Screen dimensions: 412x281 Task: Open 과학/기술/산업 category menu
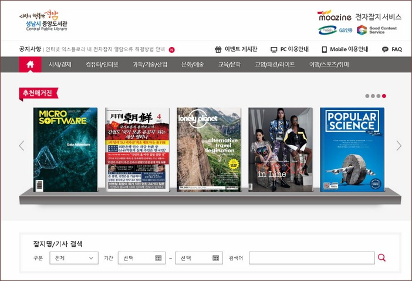point(150,65)
